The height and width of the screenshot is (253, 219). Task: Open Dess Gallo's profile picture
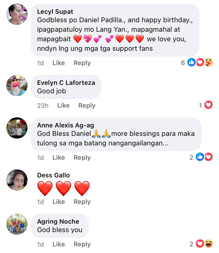pyautogui.click(x=17, y=180)
